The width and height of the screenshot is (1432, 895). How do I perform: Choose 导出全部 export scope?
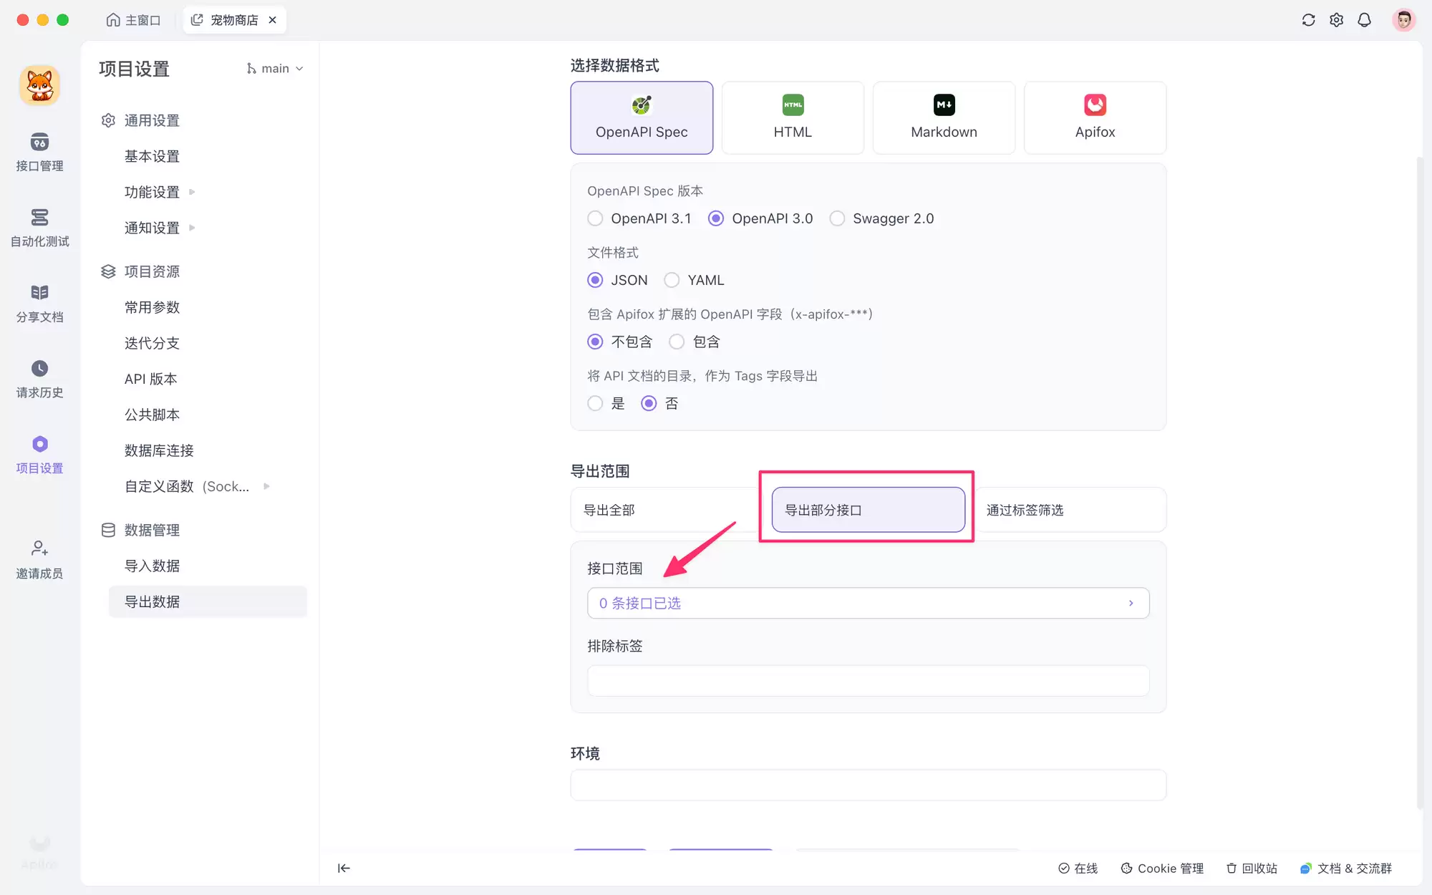coord(664,510)
